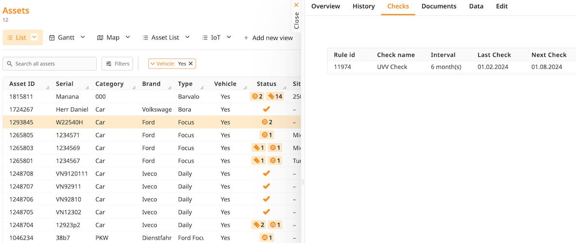Screen dimensions: 576x243
Task: Click the vertical Close panel label
Action: 297,20
